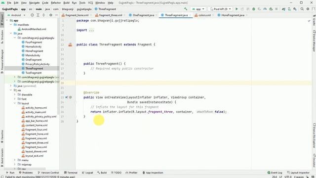This screenshot has width=316, height=178.
Task: Open project panel options gear
Action: tap(51, 15)
